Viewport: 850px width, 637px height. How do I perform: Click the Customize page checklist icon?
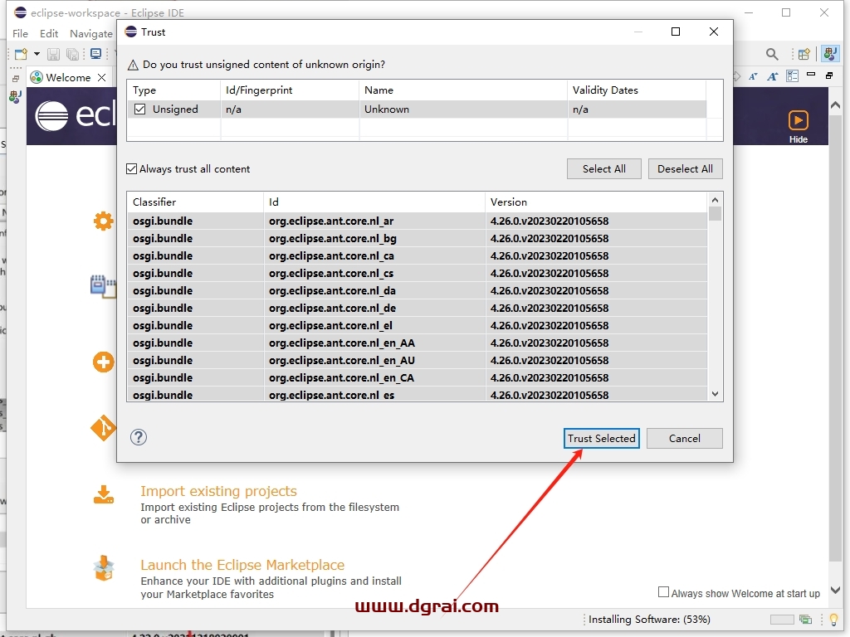pos(792,76)
